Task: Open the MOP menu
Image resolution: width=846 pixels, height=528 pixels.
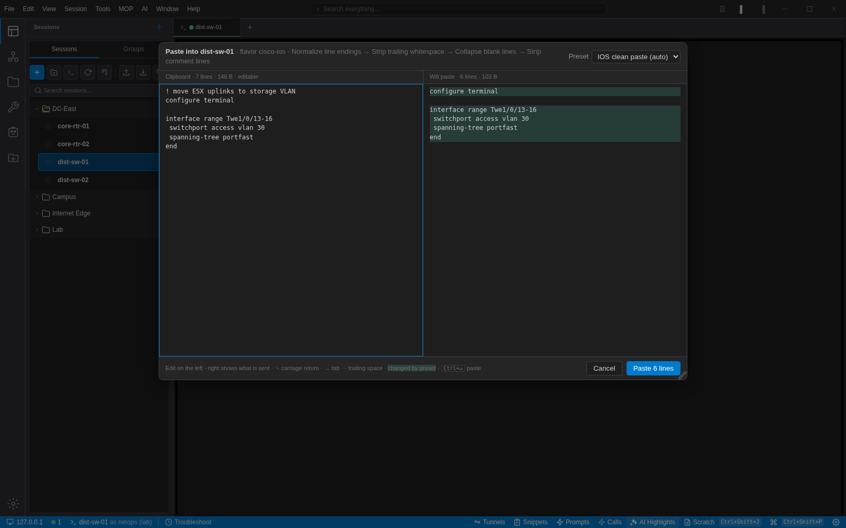Action: click(x=126, y=9)
